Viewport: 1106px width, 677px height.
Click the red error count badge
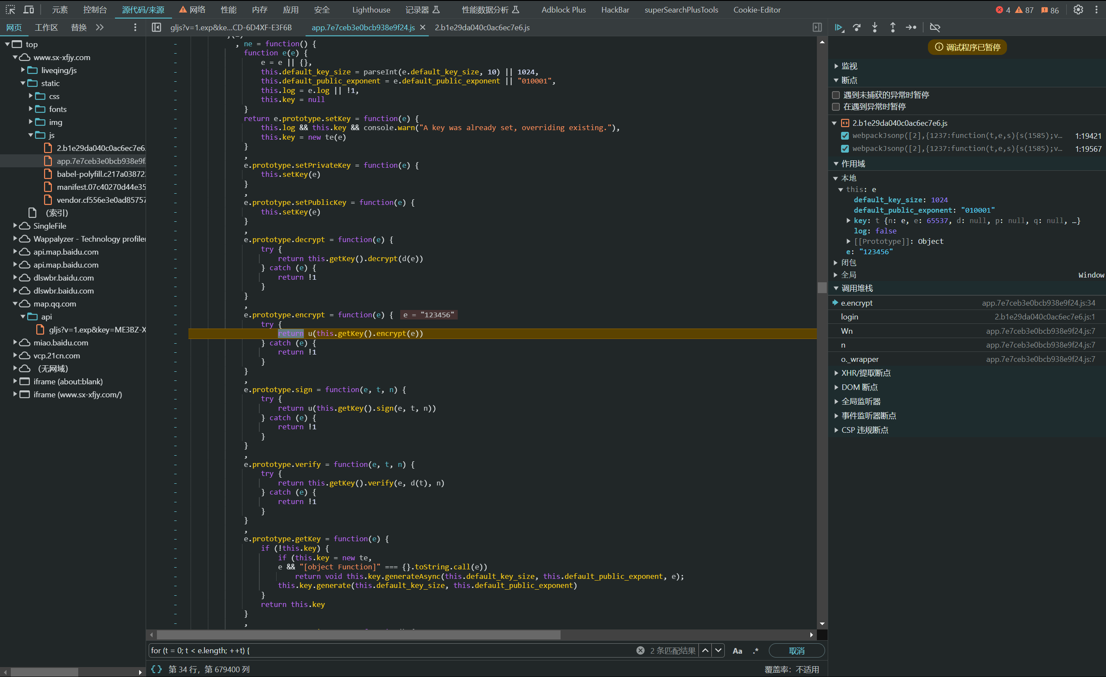(x=1003, y=10)
